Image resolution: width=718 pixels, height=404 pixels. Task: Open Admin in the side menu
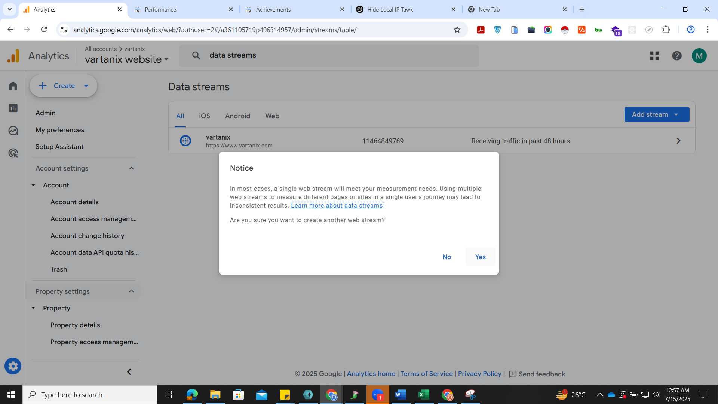45,113
